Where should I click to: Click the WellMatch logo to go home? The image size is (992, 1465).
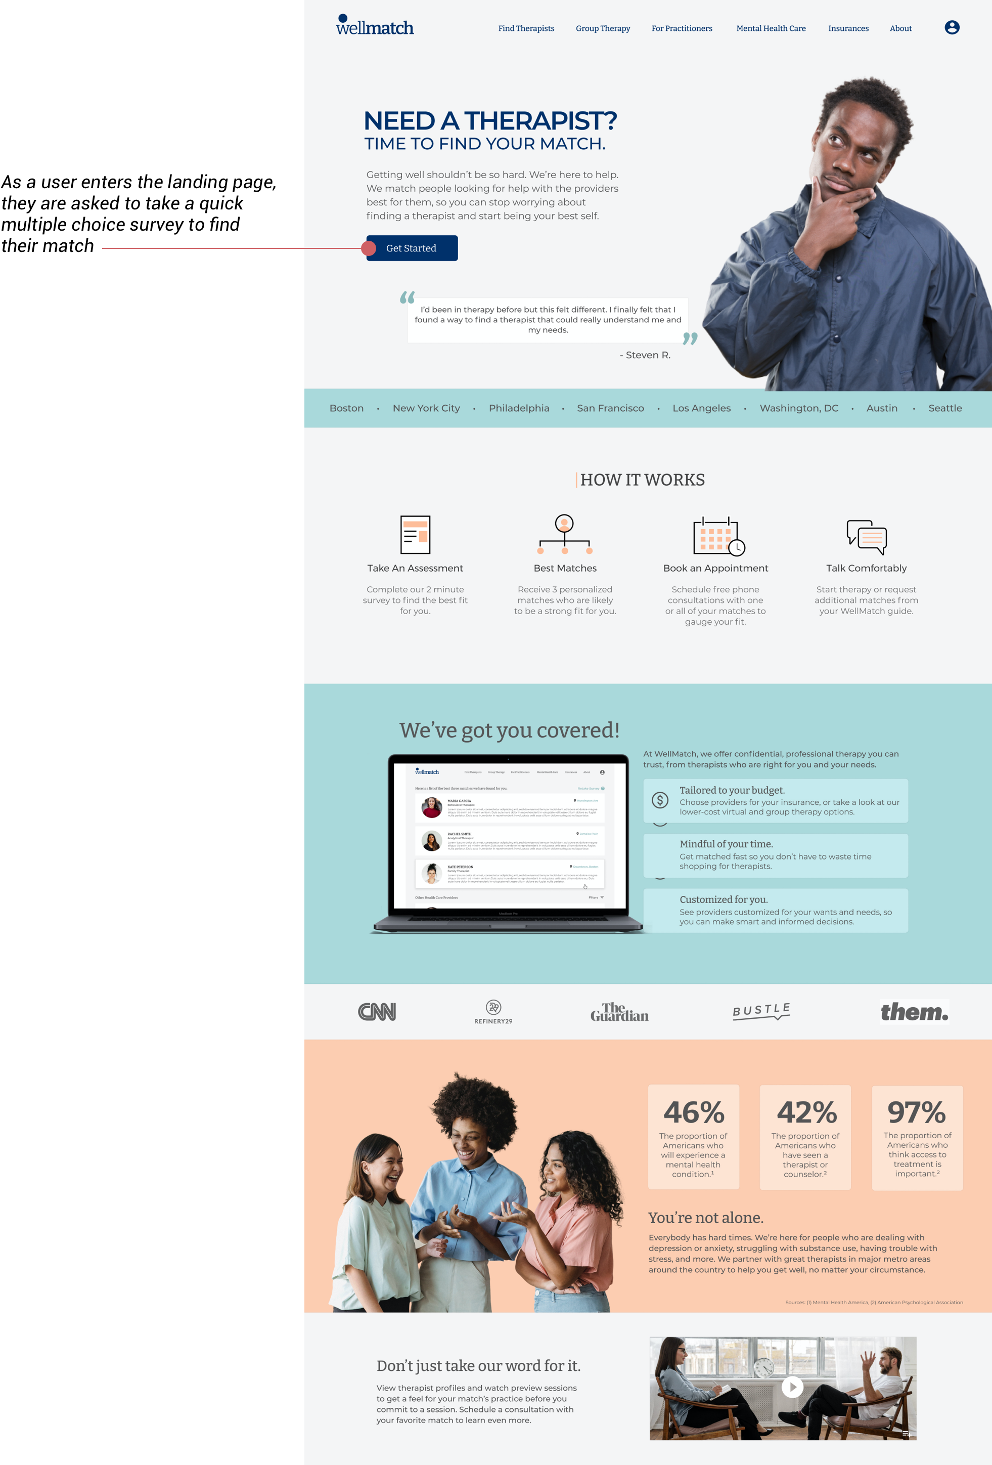click(x=374, y=28)
